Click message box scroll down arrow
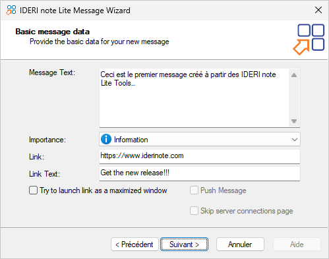 pyautogui.click(x=294, y=121)
